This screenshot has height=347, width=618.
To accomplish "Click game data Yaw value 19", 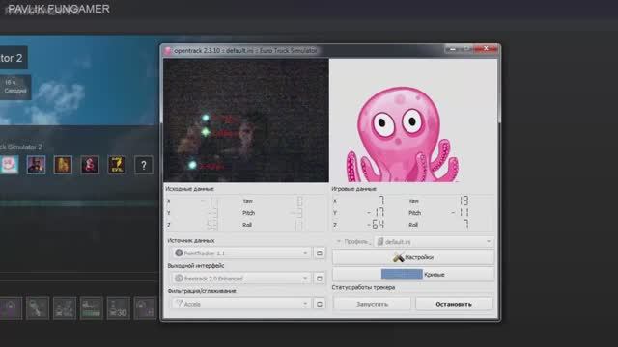I will (463, 201).
